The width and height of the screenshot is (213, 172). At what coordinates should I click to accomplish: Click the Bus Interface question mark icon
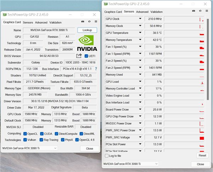point(96,69)
